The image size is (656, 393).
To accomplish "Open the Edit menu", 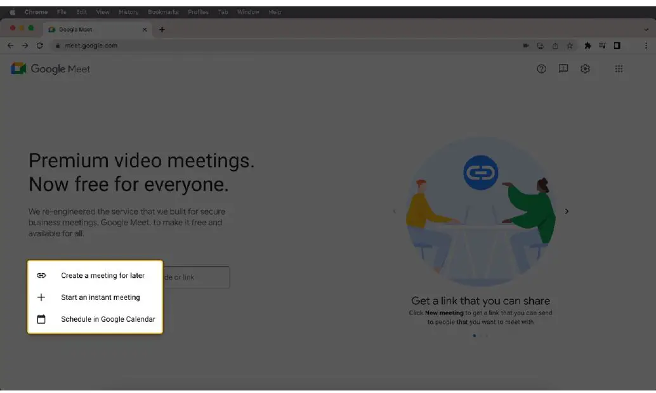I will 82,12.
